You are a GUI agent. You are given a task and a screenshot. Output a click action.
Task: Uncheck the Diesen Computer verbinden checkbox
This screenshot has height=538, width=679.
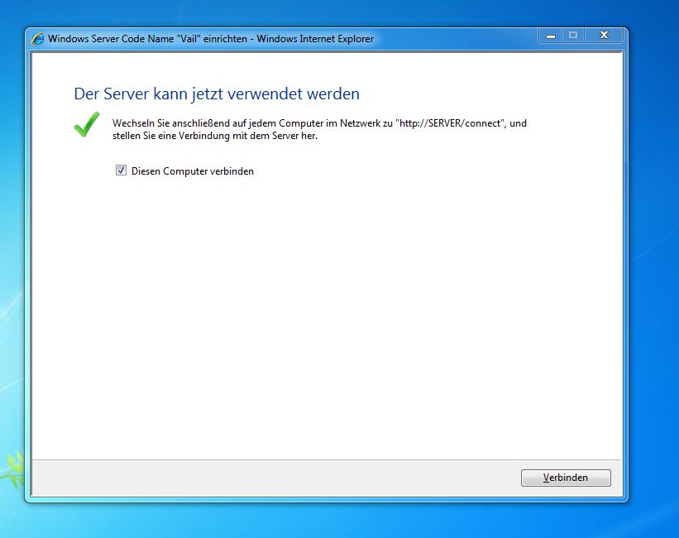click(x=121, y=171)
